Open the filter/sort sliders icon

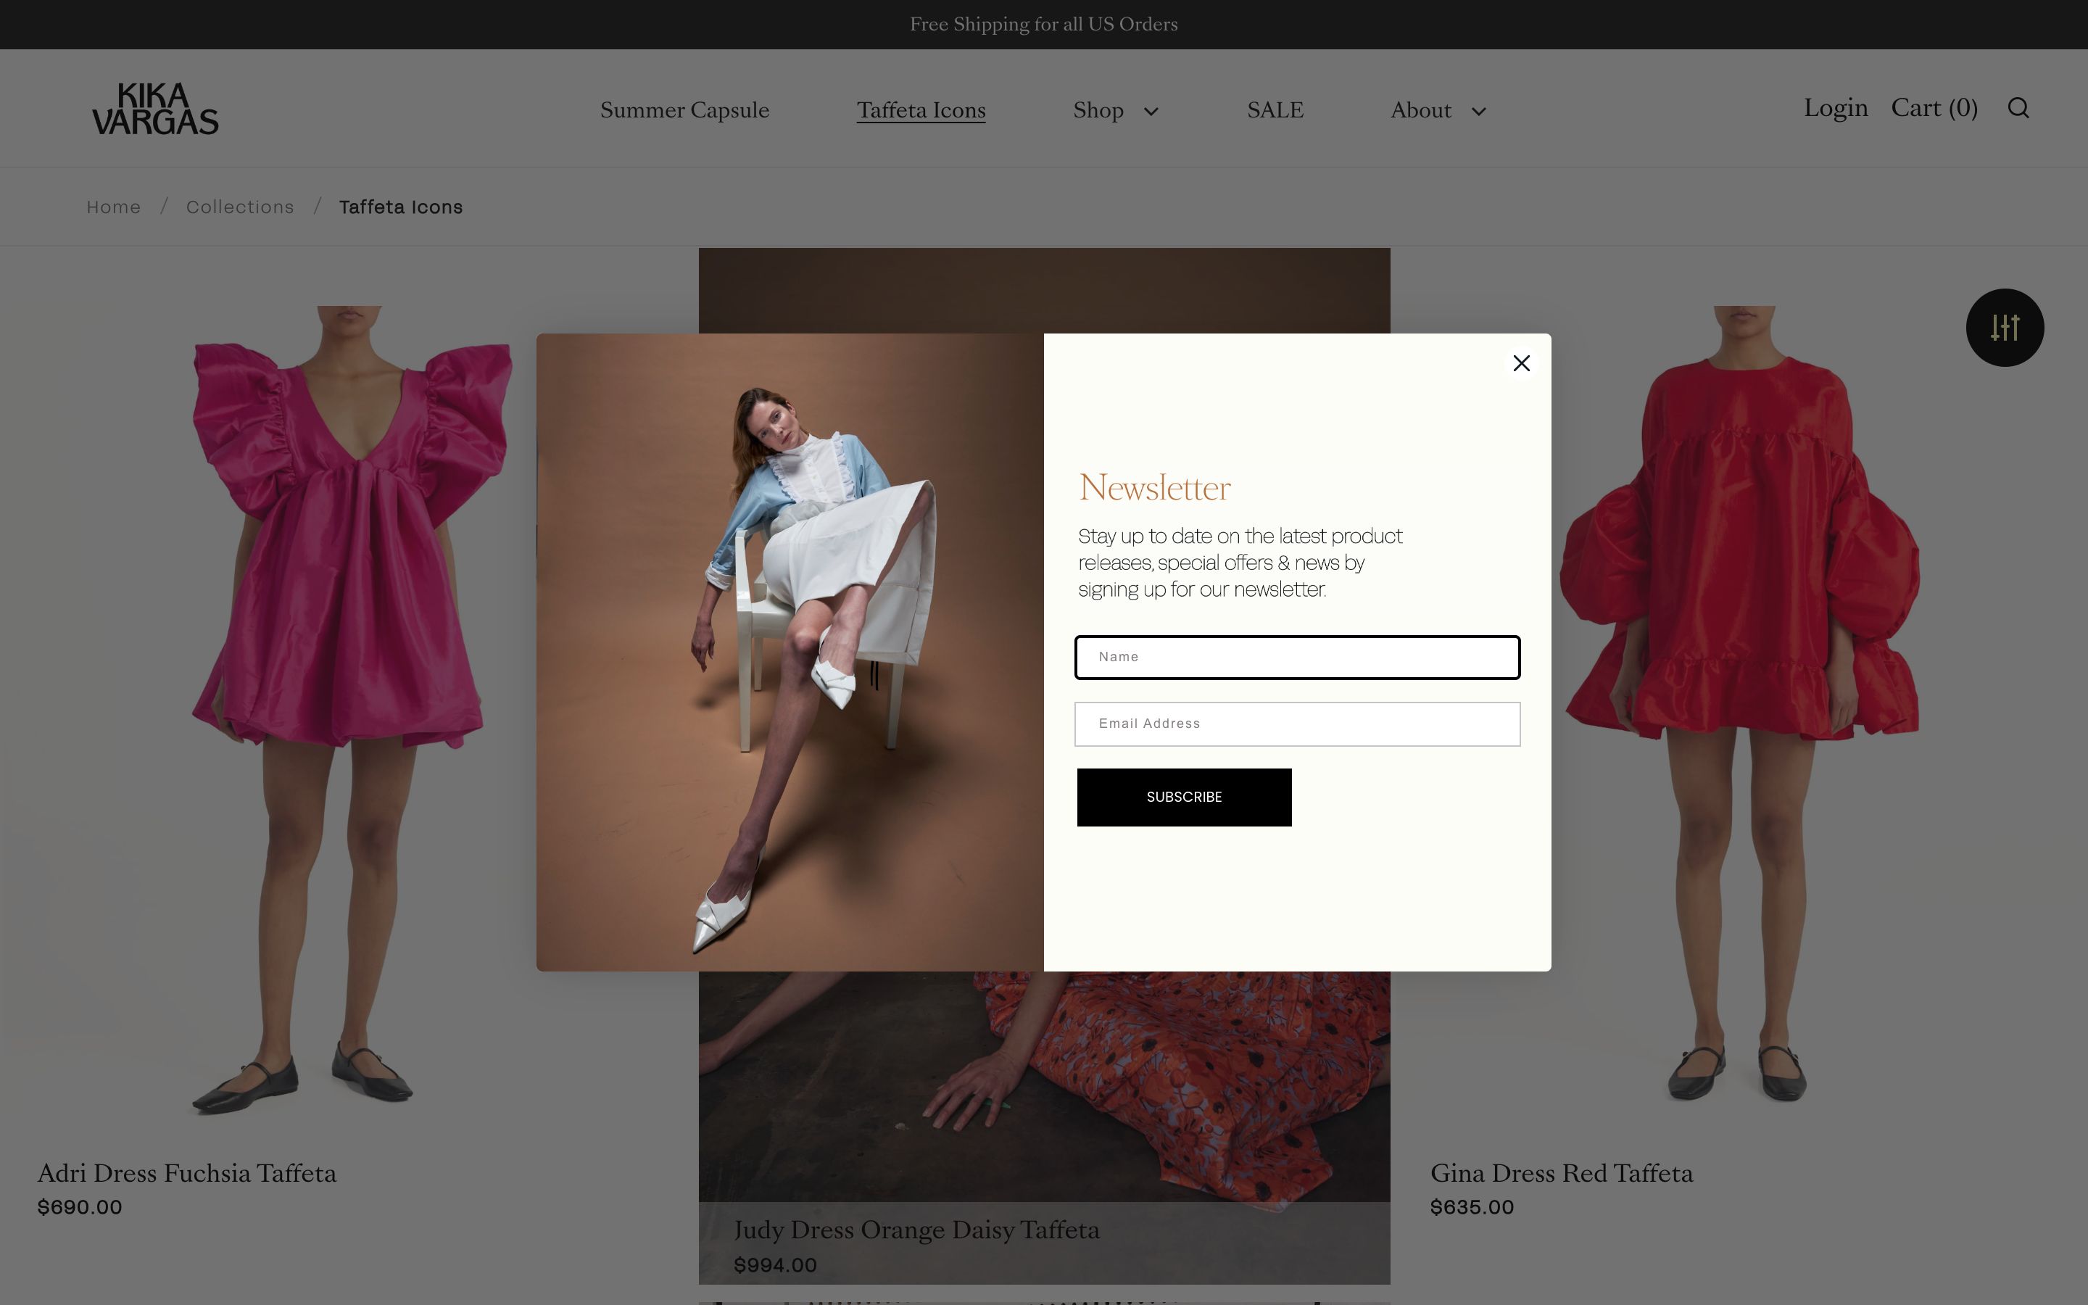pos(2005,327)
